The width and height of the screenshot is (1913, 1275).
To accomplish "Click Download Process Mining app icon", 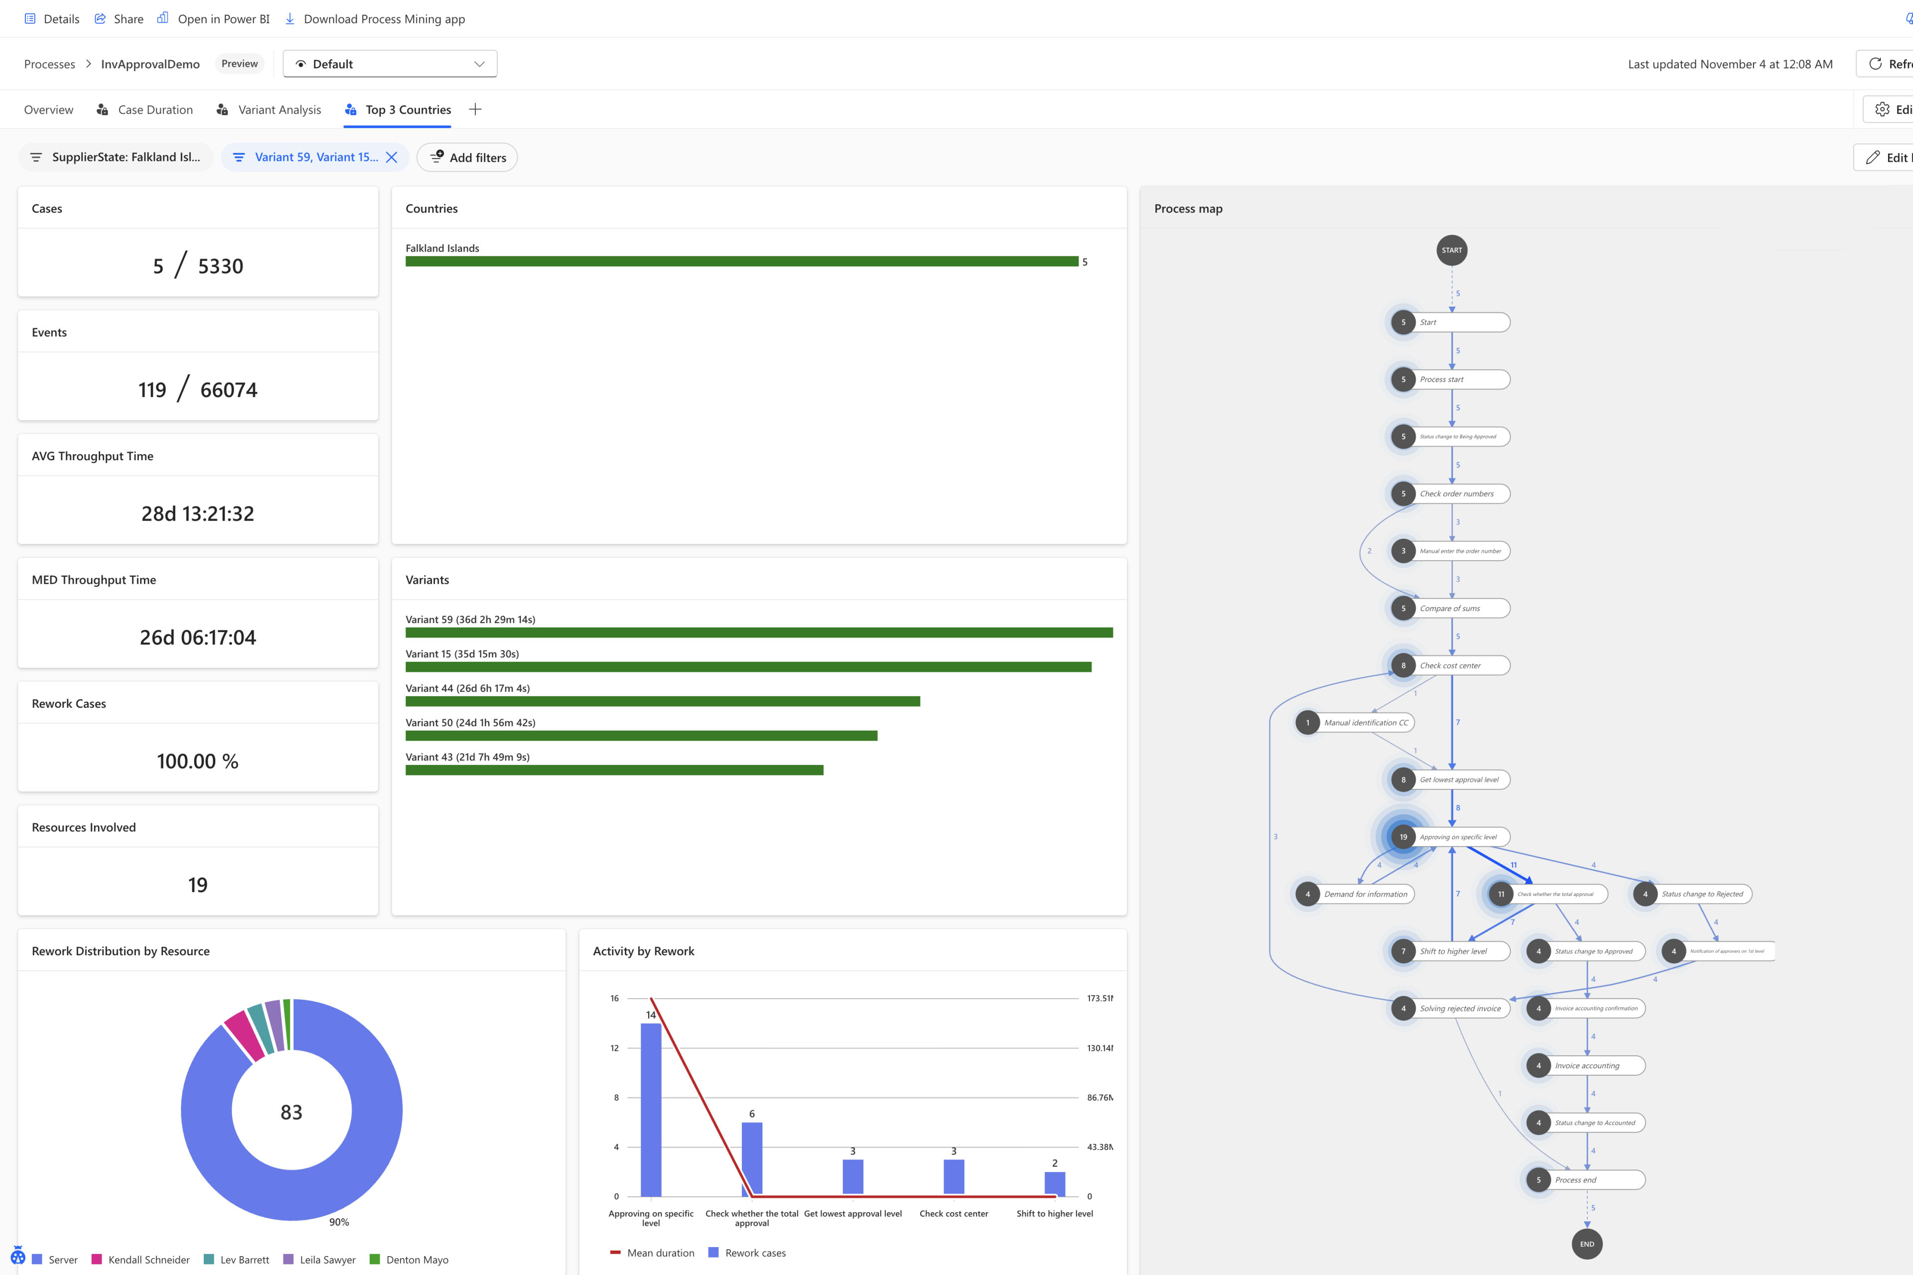I will [x=289, y=19].
